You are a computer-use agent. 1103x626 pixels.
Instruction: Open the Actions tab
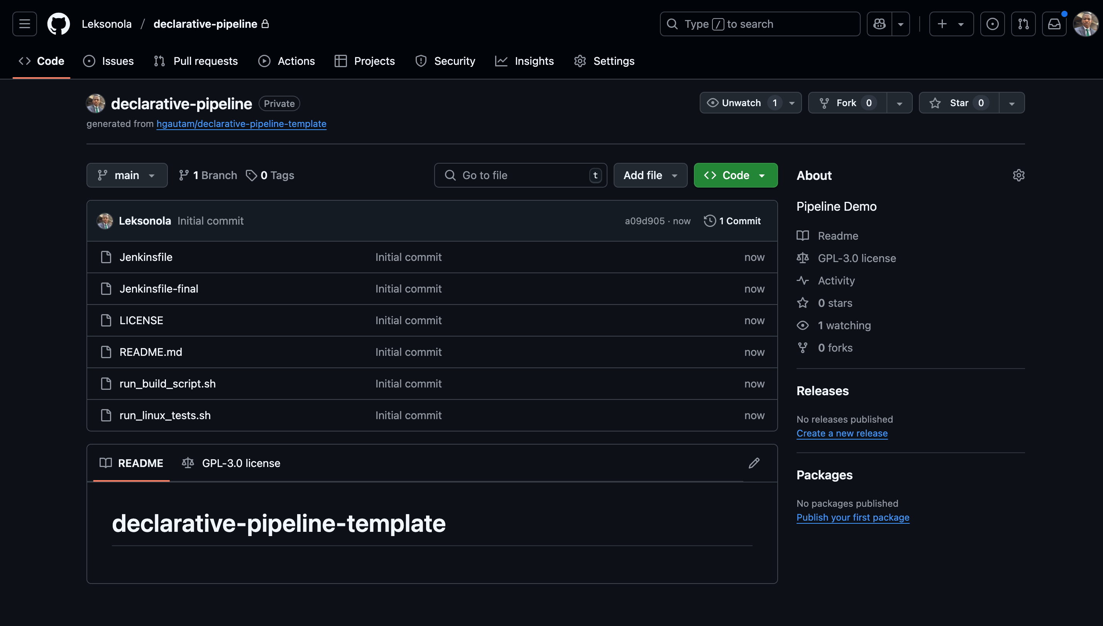click(x=286, y=61)
